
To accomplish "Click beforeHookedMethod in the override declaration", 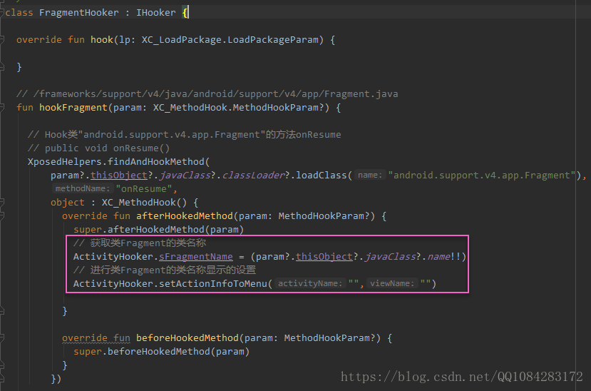I will tap(187, 337).
